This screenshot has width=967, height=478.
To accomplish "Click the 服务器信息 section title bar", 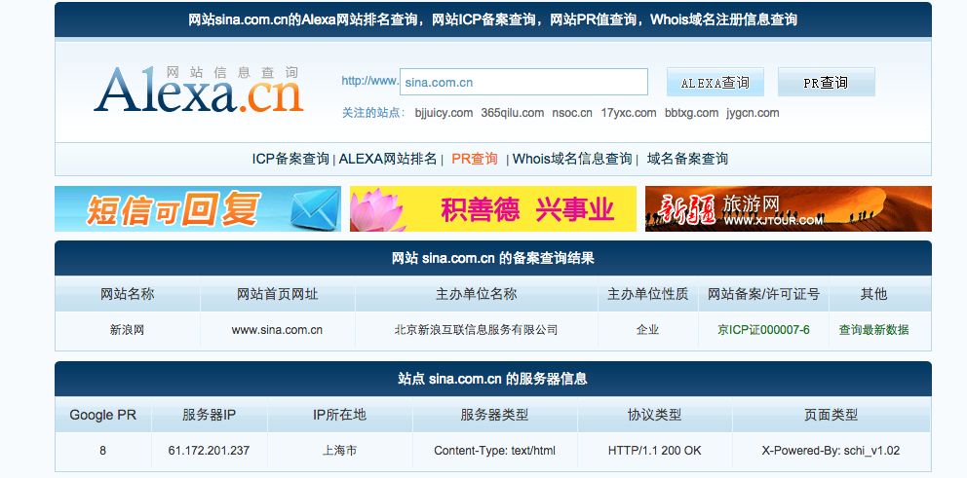I will [492, 379].
